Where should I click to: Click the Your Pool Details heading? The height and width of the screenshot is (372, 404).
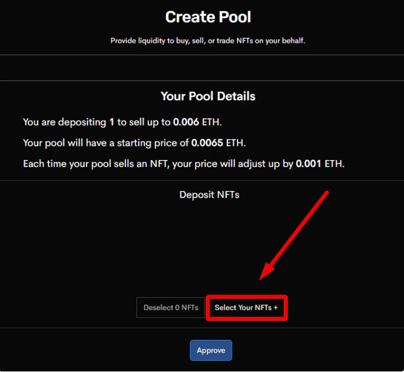(208, 96)
